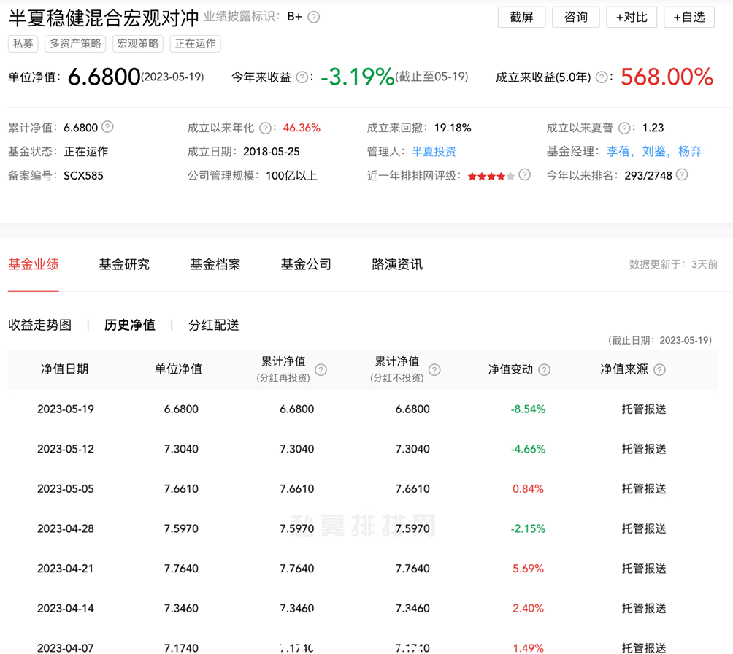Click date cell 2023-05-19
Image resolution: width=733 pixels, height=654 pixels.
coord(66,409)
